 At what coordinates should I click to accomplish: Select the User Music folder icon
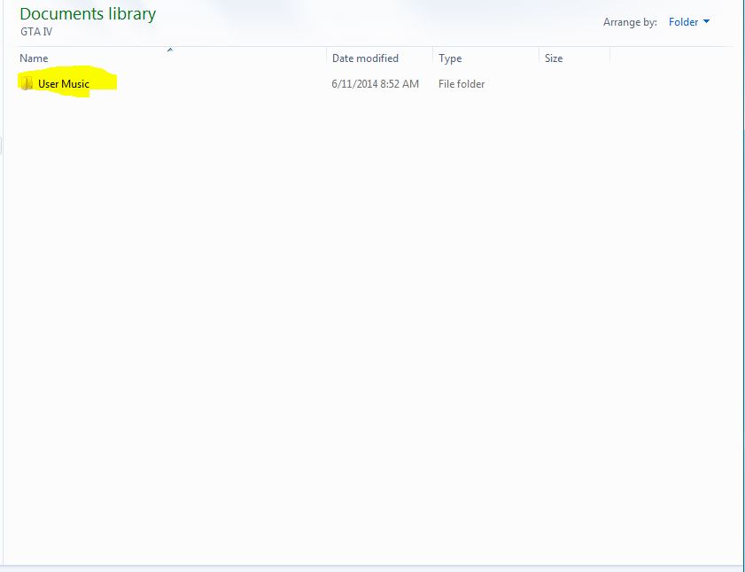pos(27,83)
